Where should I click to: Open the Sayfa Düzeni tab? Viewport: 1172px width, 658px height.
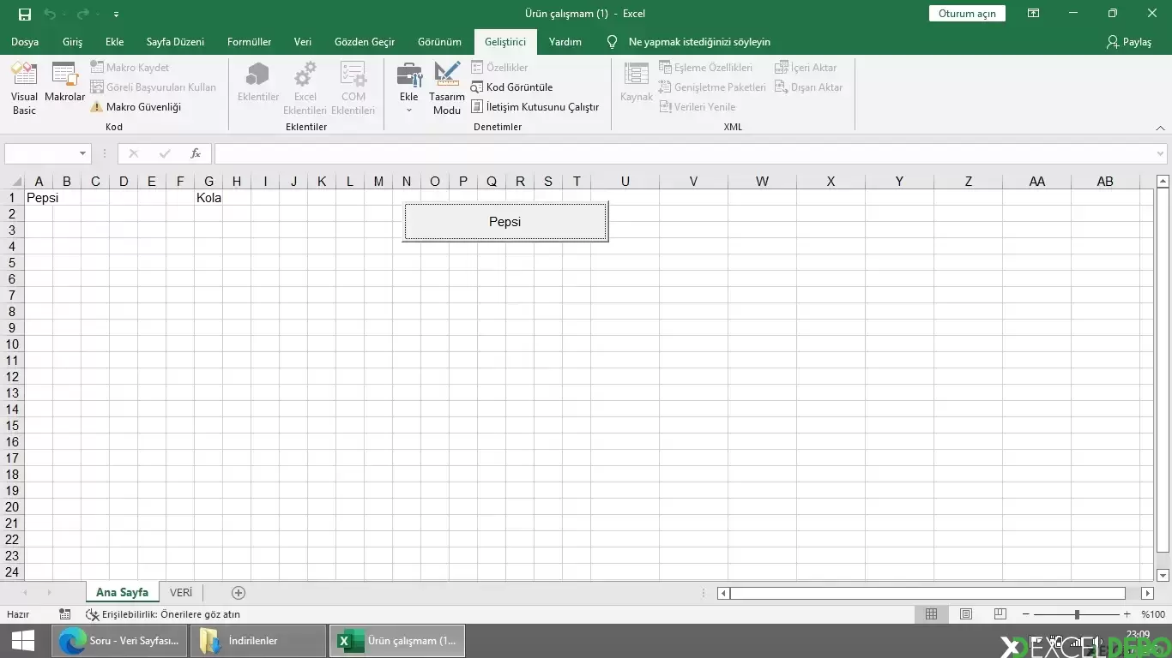(x=175, y=42)
